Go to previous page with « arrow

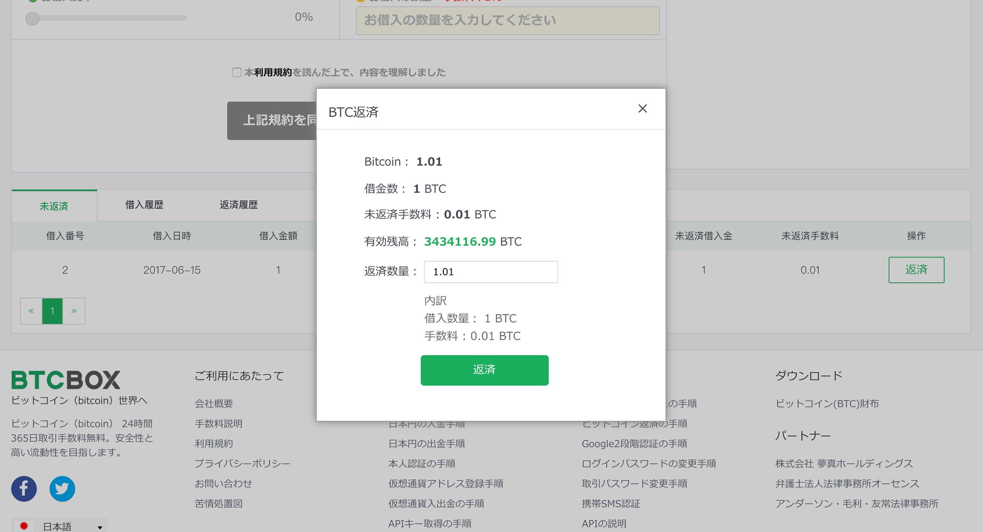click(x=31, y=311)
